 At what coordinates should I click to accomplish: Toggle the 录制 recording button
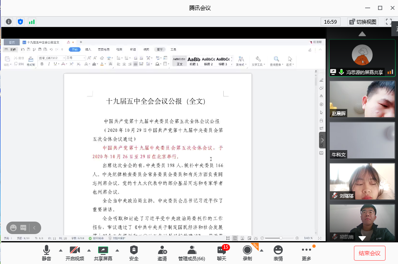[247, 253]
